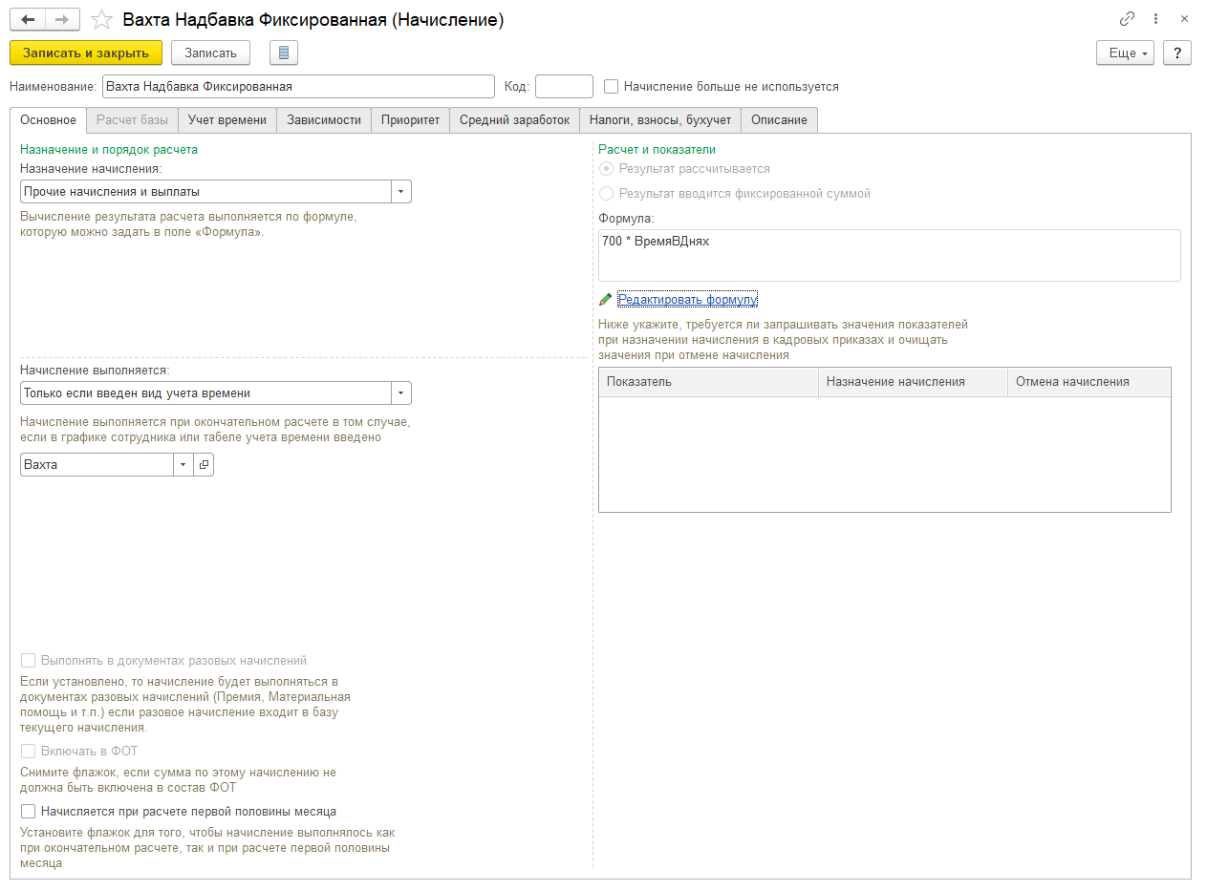Add to favorites with the star icon
This screenshot has width=1207, height=891.
pos(101,19)
